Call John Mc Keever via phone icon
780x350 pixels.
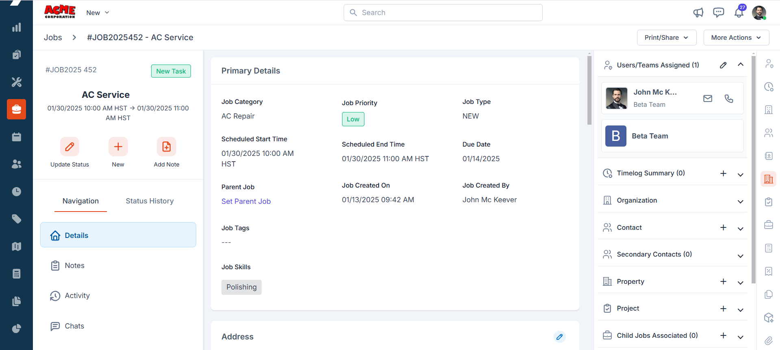pyautogui.click(x=729, y=98)
